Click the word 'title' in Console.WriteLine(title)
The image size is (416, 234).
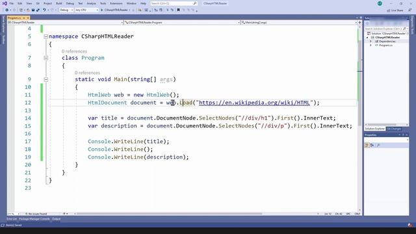coord(155,142)
